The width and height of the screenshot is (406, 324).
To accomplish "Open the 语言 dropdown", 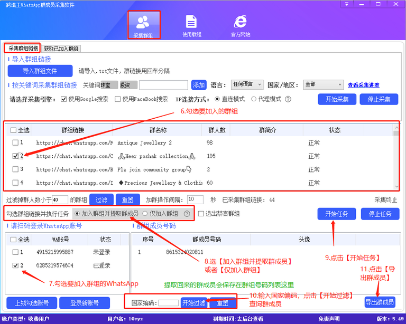I will (x=247, y=84).
